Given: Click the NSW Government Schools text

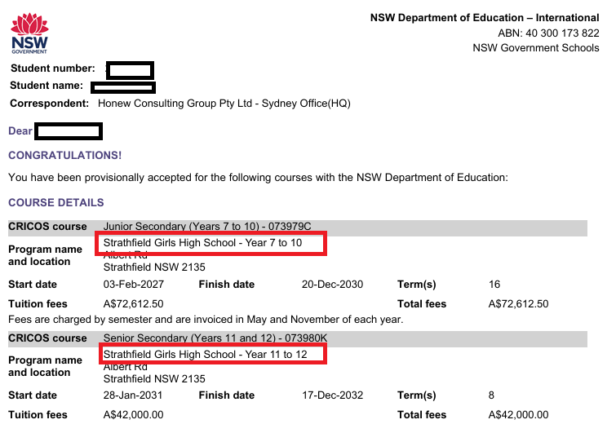Looking at the screenshot, I should pos(536,48).
